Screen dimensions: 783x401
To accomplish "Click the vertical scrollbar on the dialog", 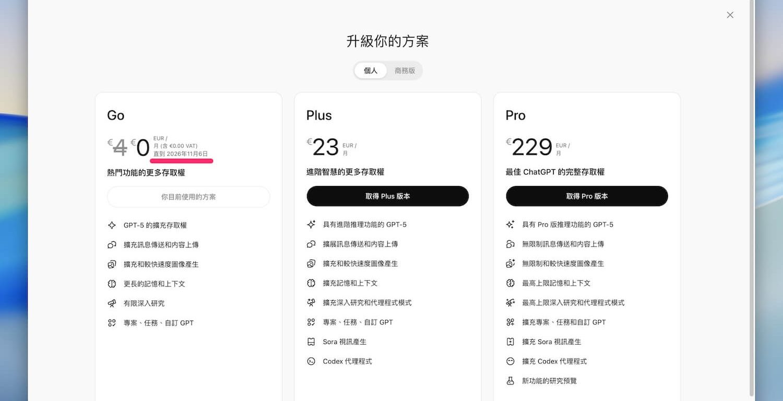I will click(x=751, y=198).
